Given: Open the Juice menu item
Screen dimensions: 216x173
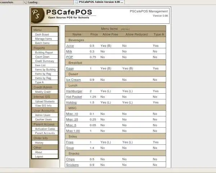Looking at the screenshot, I should coord(70,46).
